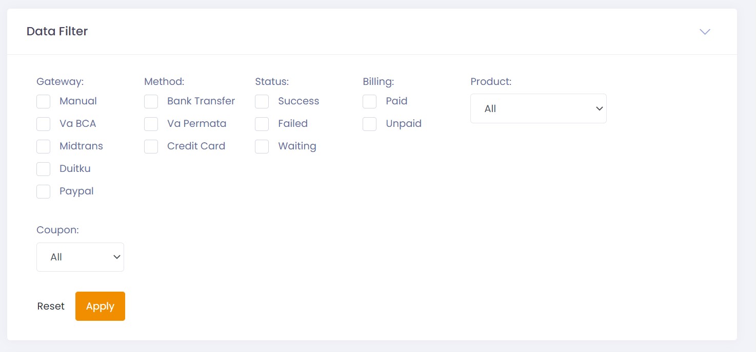
Task: Check the Unpaid billing checkbox
Action: (370, 124)
